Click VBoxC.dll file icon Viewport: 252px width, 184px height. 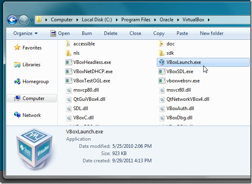pos(69,118)
